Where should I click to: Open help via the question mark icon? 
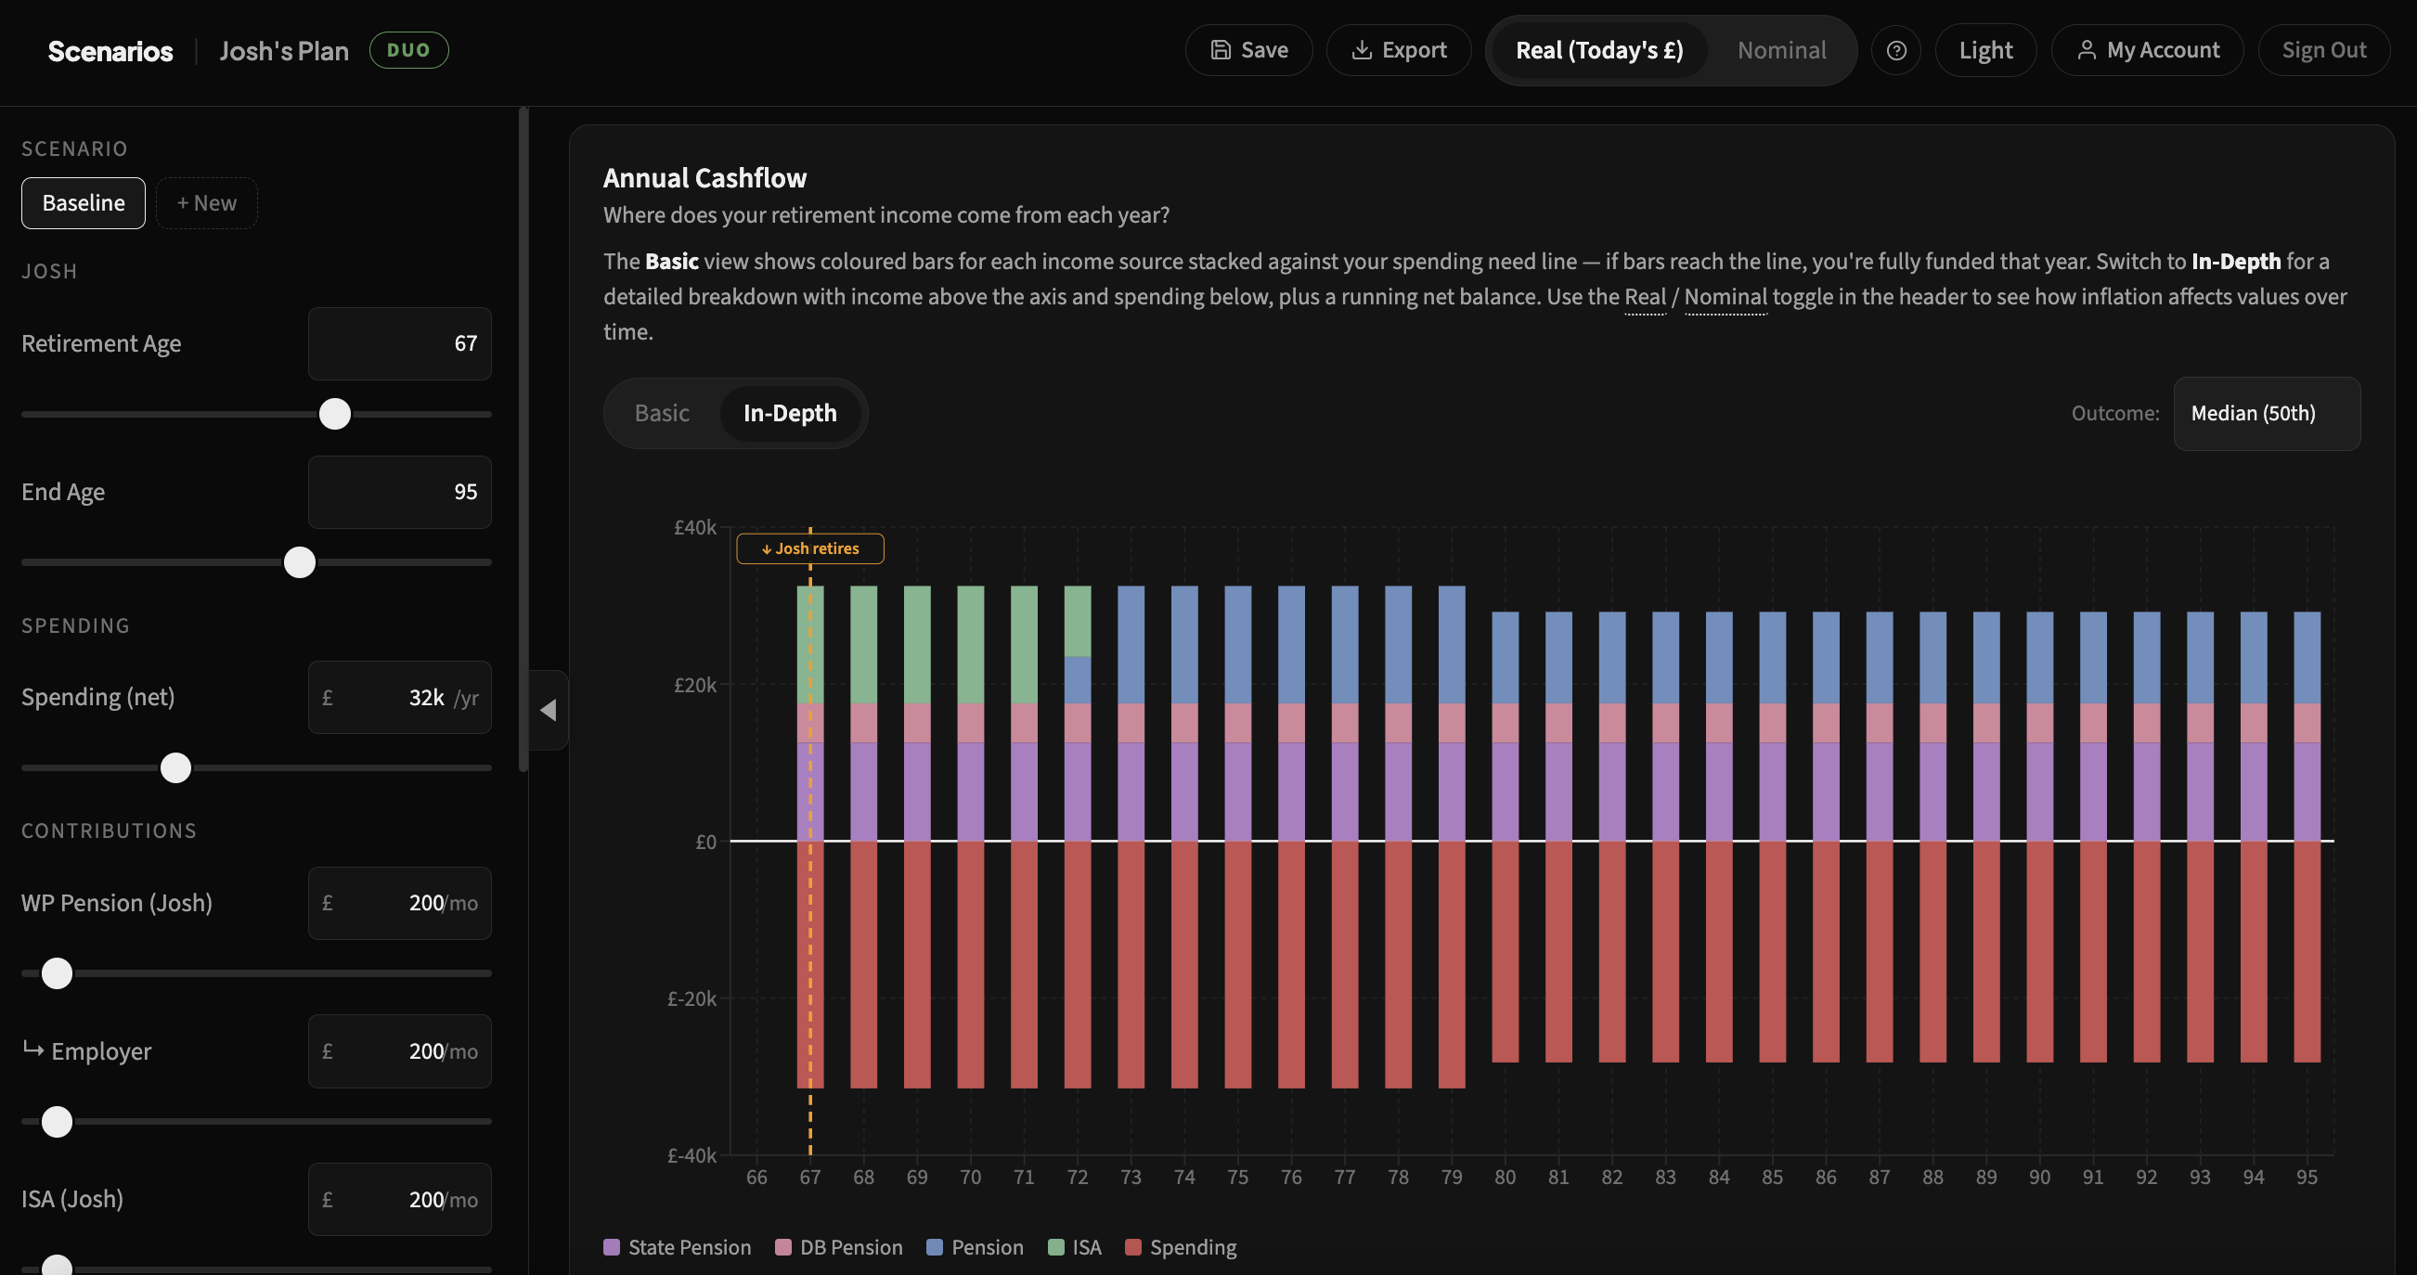[1896, 50]
